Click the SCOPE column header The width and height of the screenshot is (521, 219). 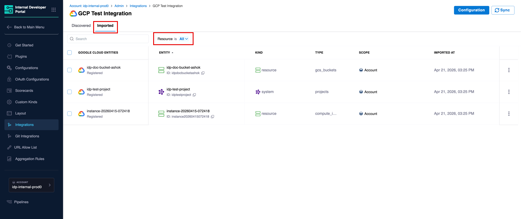tap(364, 53)
